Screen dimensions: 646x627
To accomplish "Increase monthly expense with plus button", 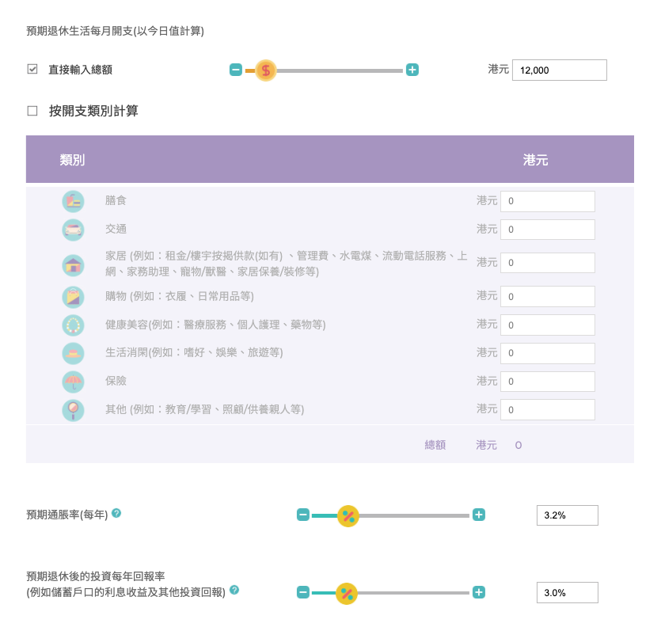I will coord(412,70).
